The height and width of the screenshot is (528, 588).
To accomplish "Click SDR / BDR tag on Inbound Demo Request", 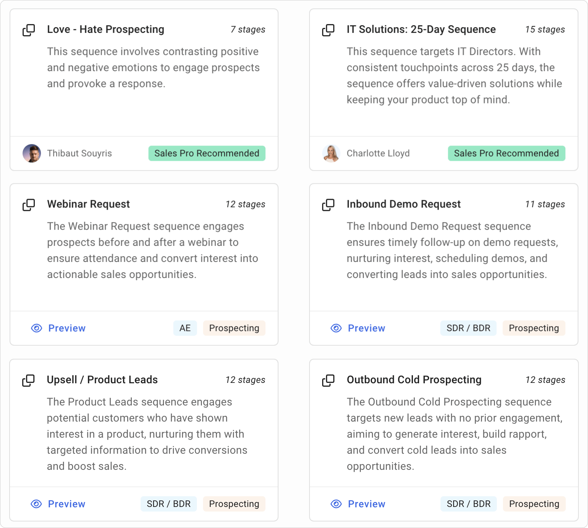I will click(x=468, y=328).
